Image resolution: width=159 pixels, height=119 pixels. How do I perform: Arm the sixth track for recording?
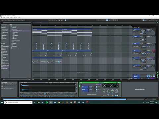[x=154, y=65]
